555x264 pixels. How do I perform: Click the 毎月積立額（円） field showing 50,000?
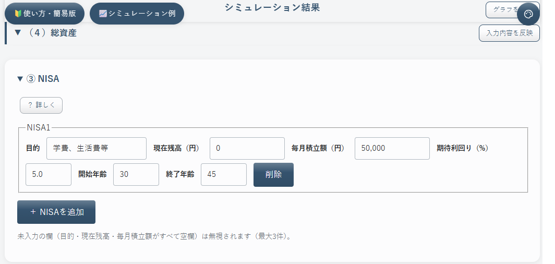point(392,148)
